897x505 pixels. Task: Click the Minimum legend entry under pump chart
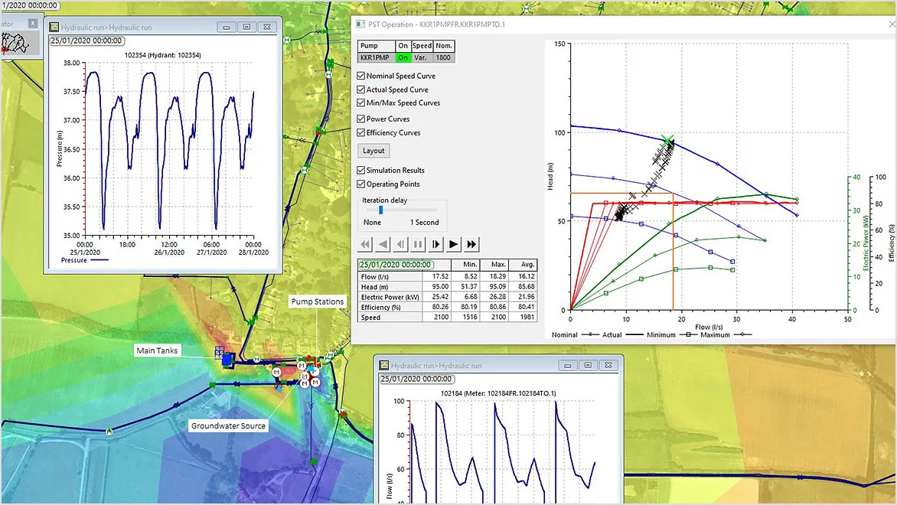(x=672, y=335)
